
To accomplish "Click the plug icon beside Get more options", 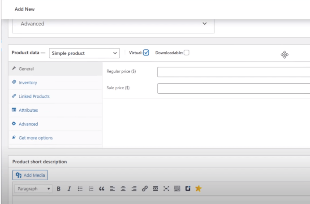I will click(x=14, y=137).
